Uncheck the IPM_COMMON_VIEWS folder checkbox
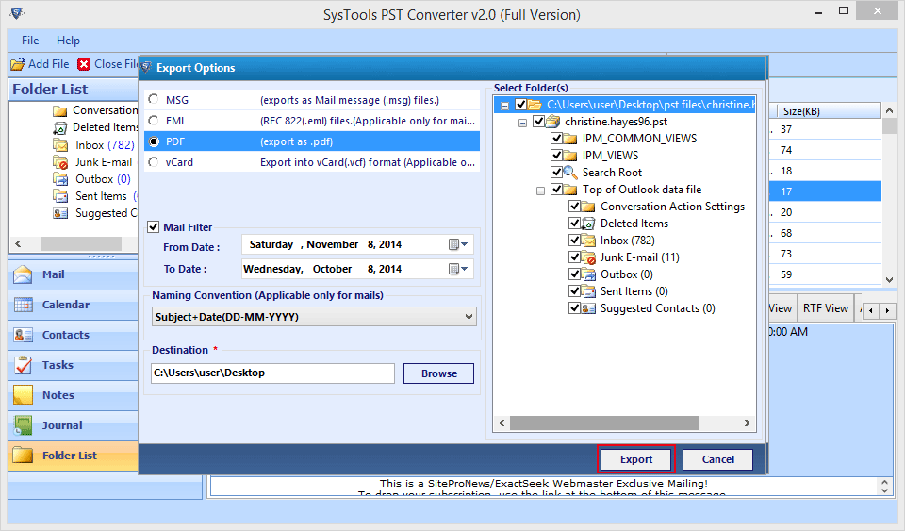This screenshot has height=531, width=905. tap(556, 138)
